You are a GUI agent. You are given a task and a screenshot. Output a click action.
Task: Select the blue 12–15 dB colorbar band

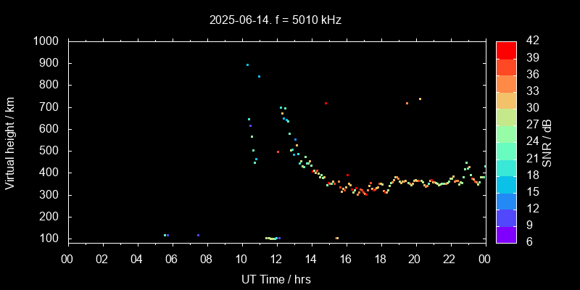[x=506, y=200]
